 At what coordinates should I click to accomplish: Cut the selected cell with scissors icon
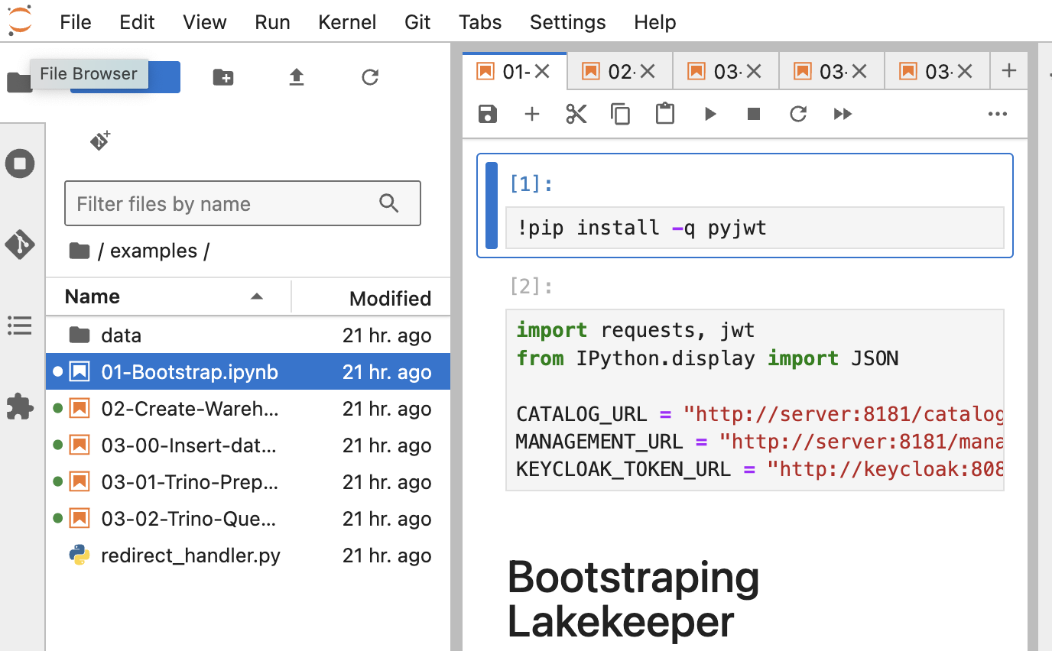[x=576, y=114]
